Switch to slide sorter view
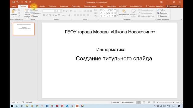Viewport: 193px width, 108px height. coord(144,102)
